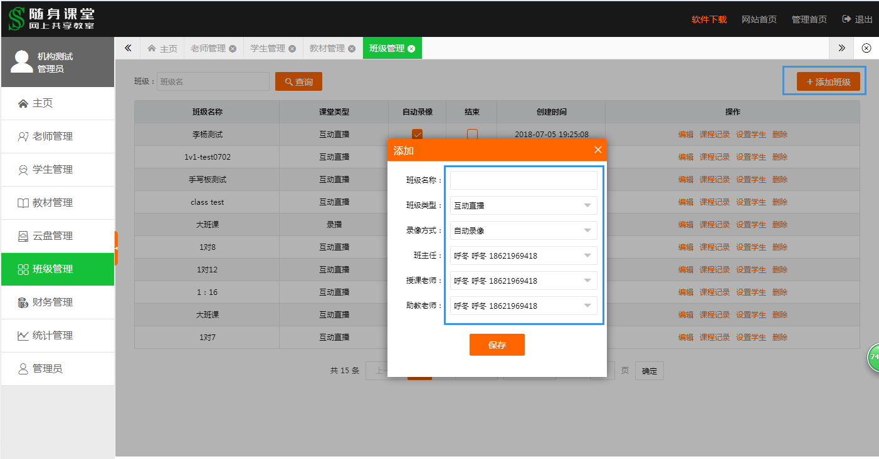Click into the 班级名称 input field

(x=524, y=180)
